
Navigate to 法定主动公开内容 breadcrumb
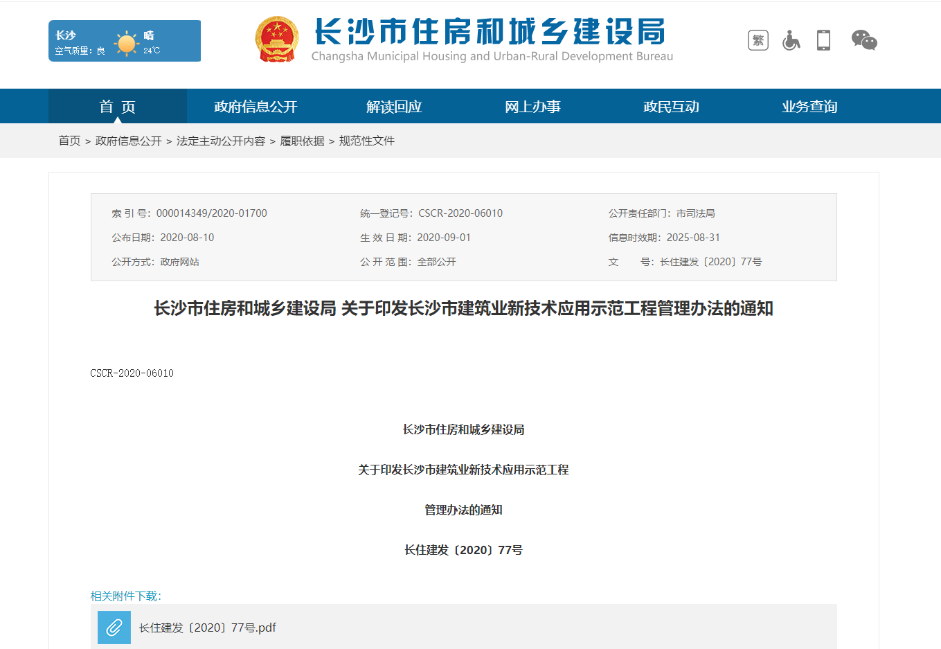coord(221,141)
